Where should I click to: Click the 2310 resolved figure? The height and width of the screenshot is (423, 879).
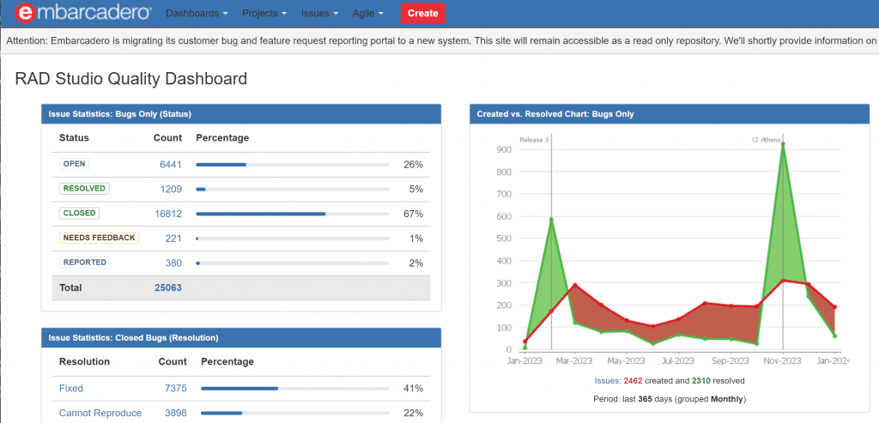pyautogui.click(x=700, y=381)
